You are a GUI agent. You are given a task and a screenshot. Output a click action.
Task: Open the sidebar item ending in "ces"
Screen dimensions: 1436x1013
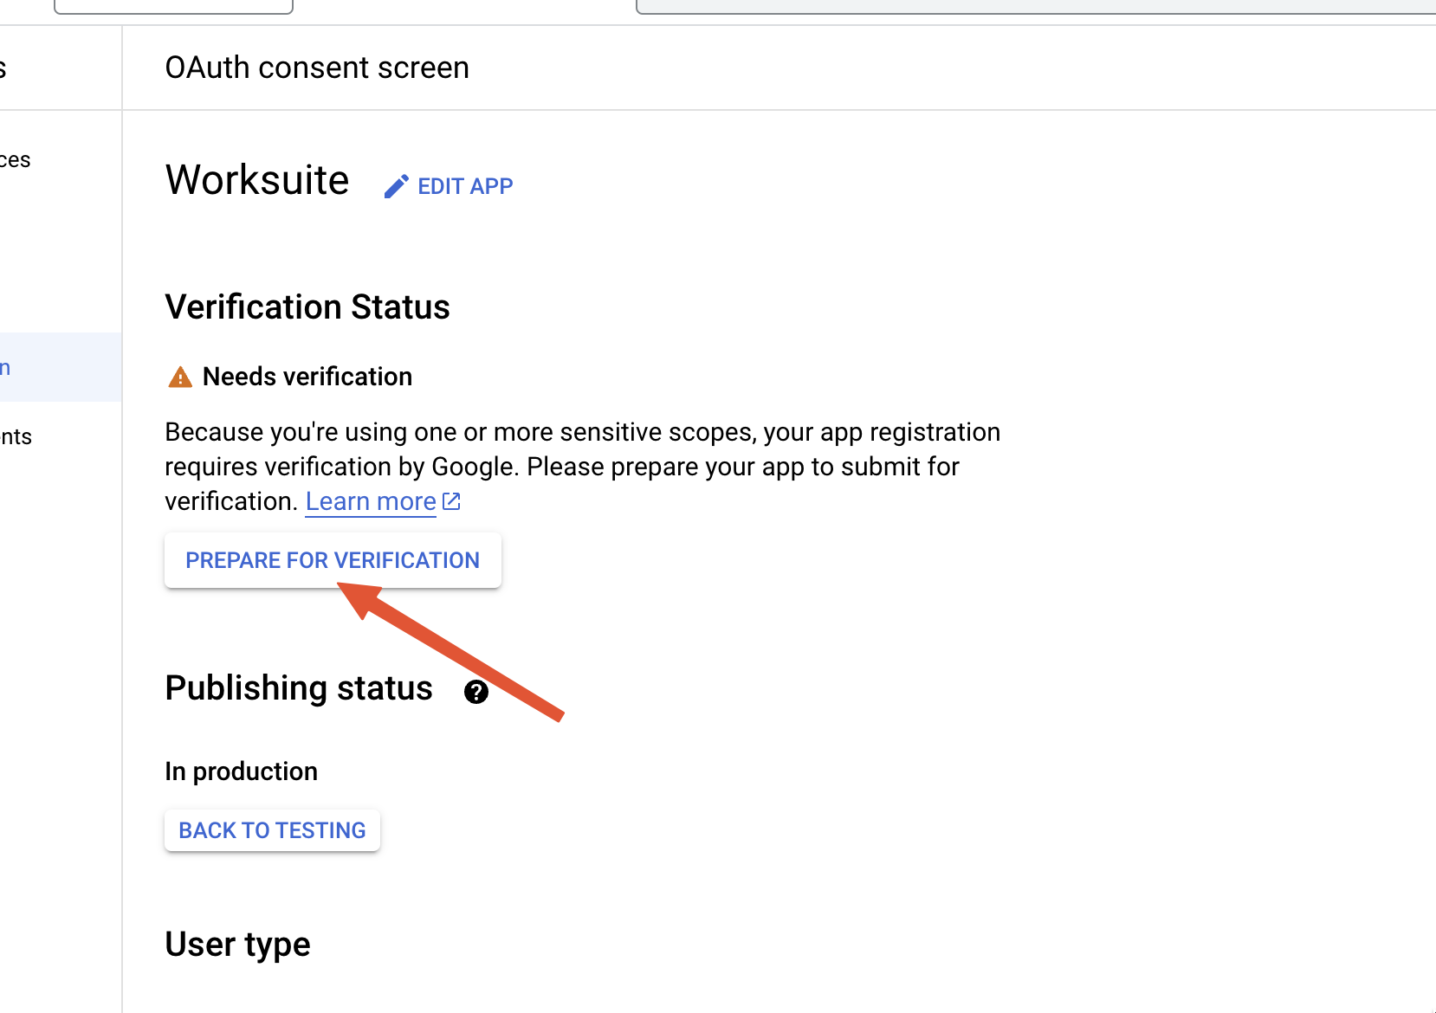pos(16,160)
